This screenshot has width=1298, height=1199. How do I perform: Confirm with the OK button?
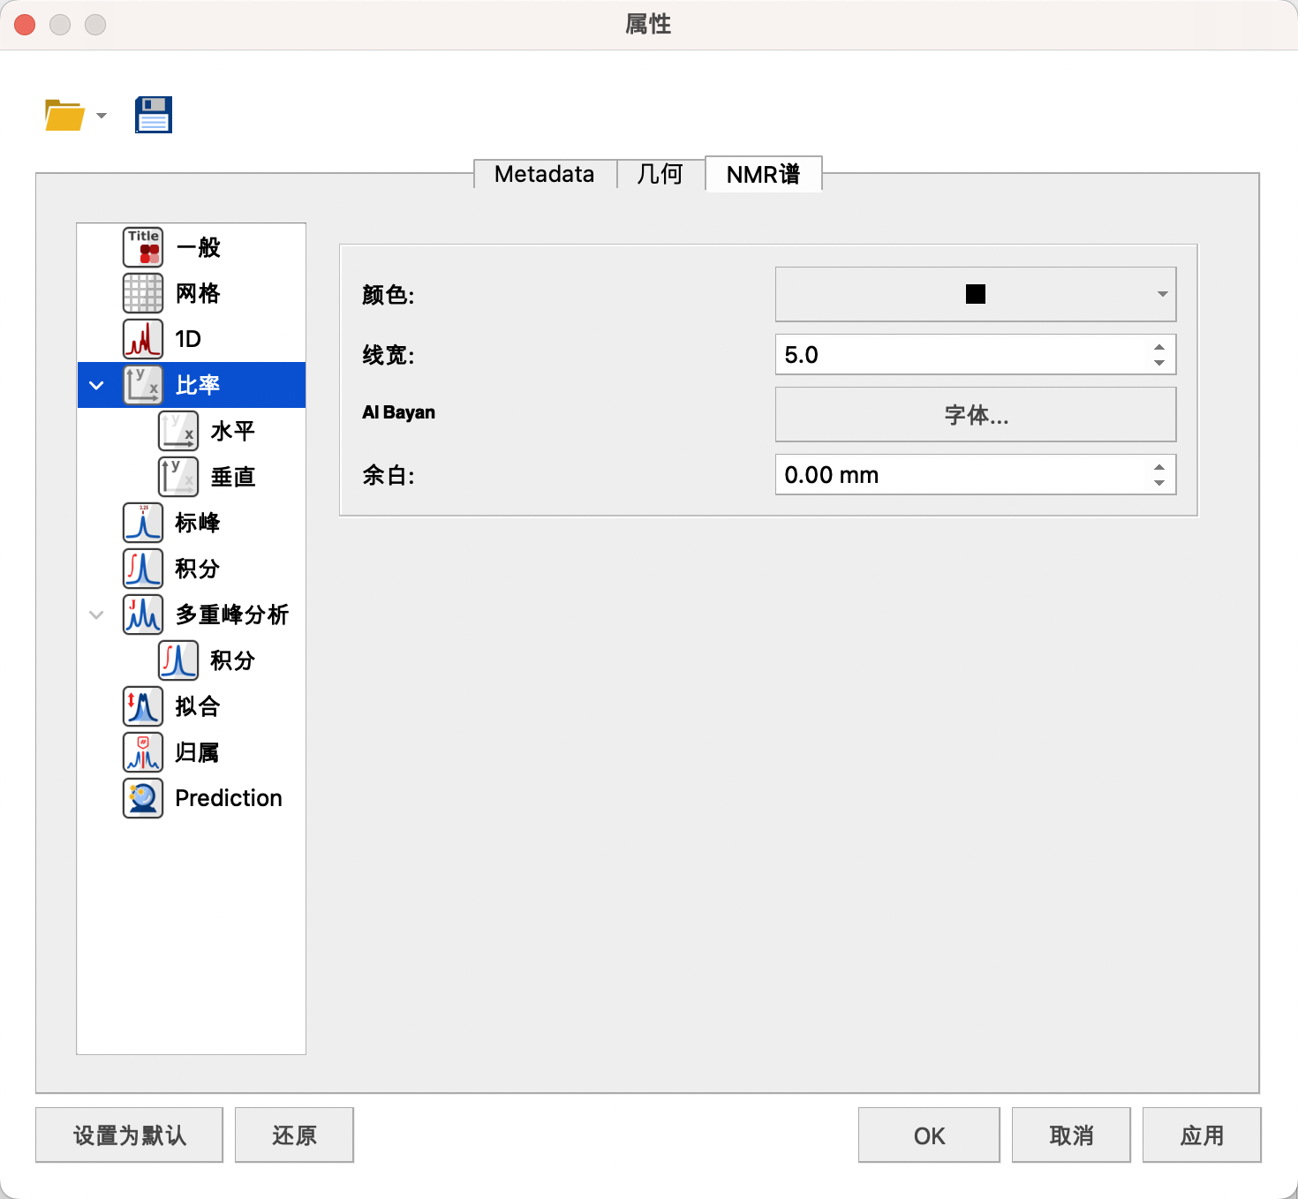(x=929, y=1135)
